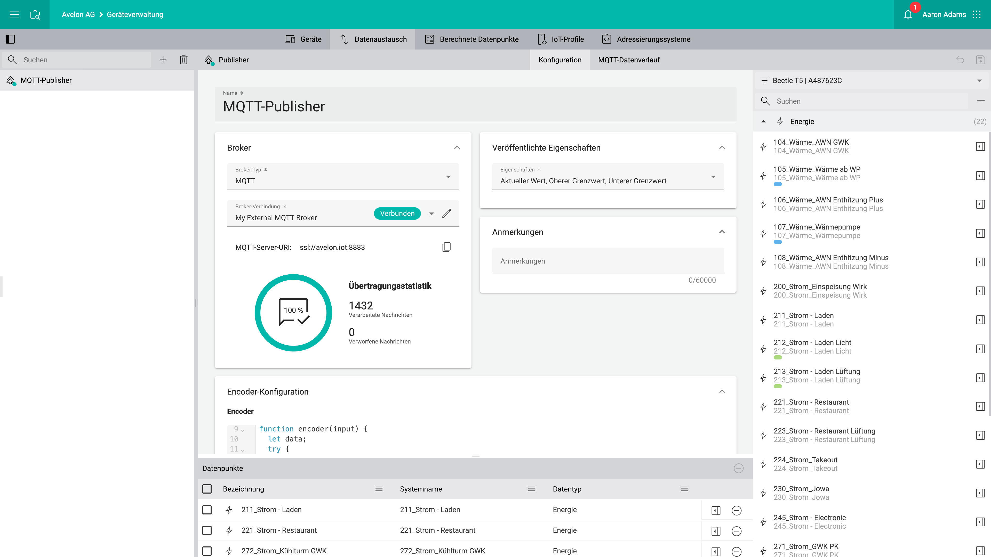Click the collapse-list icon beside data point search

[x=980, y=101]
